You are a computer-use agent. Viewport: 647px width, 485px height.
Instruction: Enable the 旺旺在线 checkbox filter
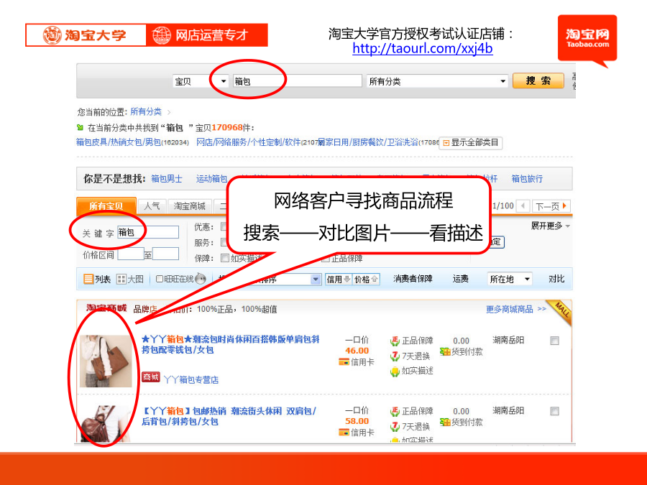[160, 280]
